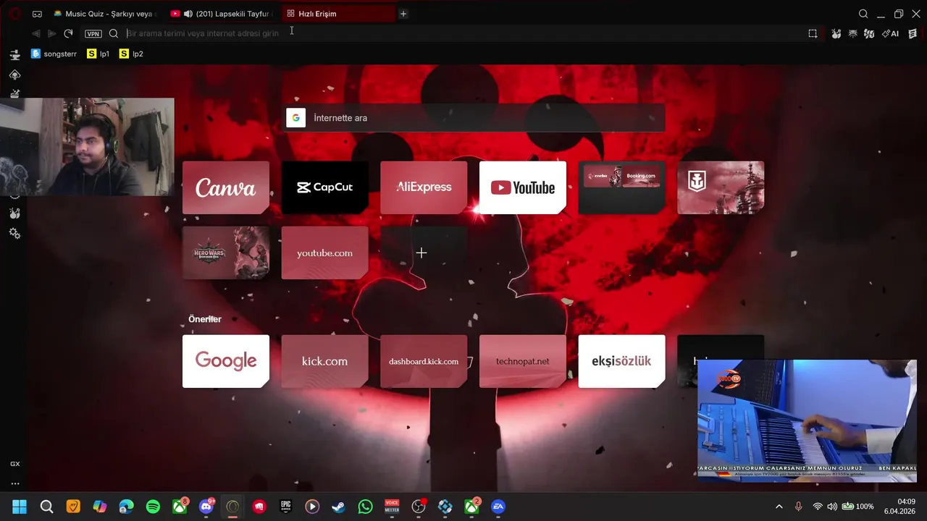The height and width of the screenshot is (521, 927).
Task: Open Windows taskbar search
Action: (x=46, y=507)
